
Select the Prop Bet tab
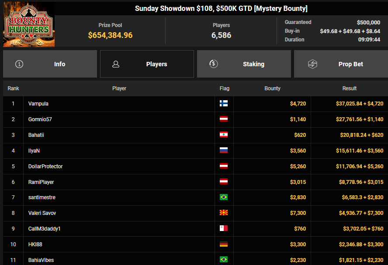click(341, 64)
